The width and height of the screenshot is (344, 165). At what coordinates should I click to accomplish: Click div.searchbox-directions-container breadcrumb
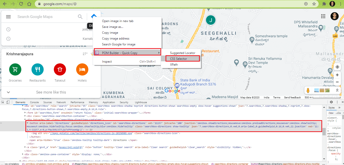[230, 164]
